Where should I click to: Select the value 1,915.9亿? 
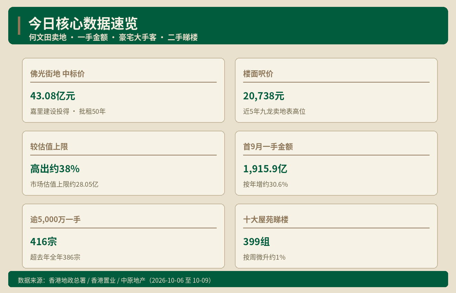(265, 169)
